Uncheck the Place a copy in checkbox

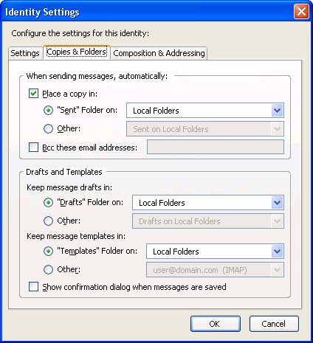pos(33,94)
